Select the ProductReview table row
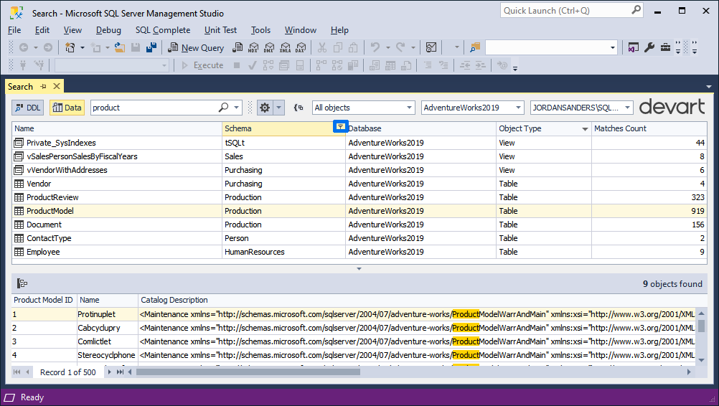The image size is (719, 406). click(359, 197)
